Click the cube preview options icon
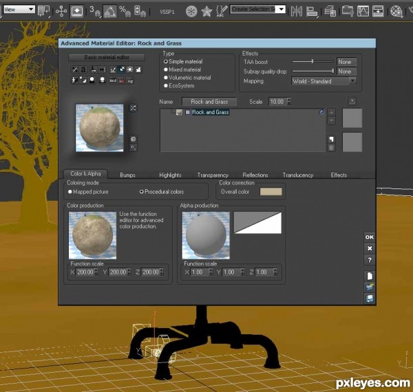Screen dimensions: 413x392 133,139
